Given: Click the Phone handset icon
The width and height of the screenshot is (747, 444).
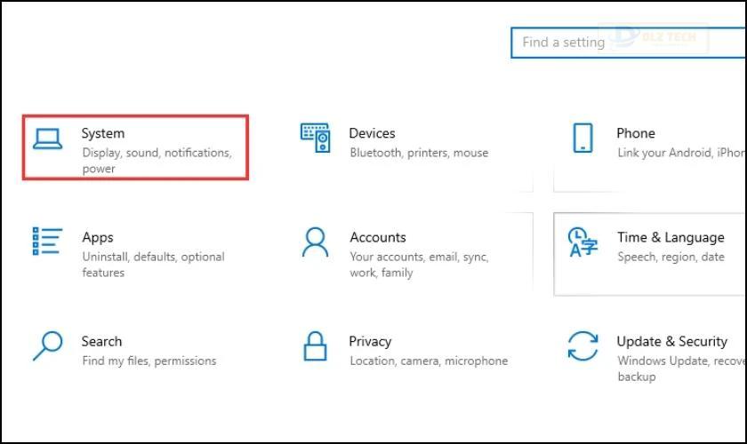Looking at the screenshot, I should pyautogui.click(x=583, y=138).
